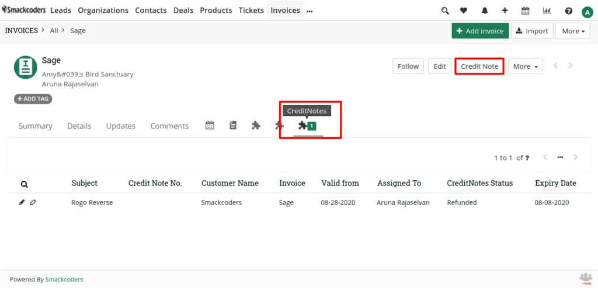Open page jump ellipsis in pagination
Viewport: 598px width, 288px height.
click(560, 157)
